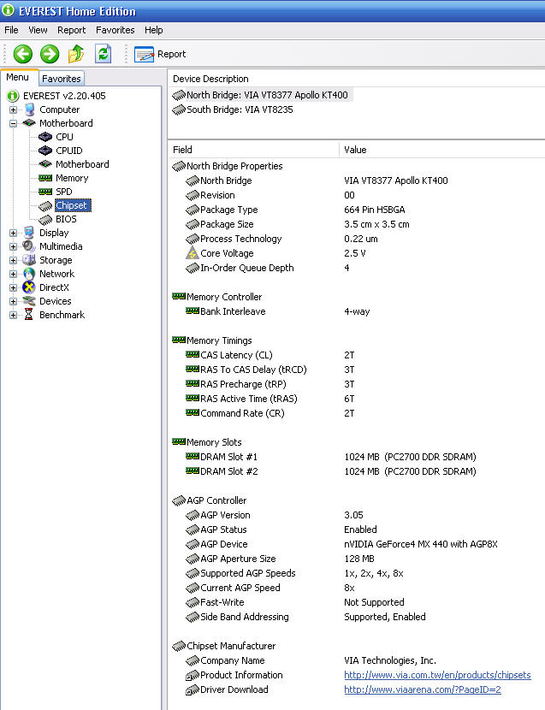
Task: Select the AGP Aperture Size row
Action: (356, 559)
